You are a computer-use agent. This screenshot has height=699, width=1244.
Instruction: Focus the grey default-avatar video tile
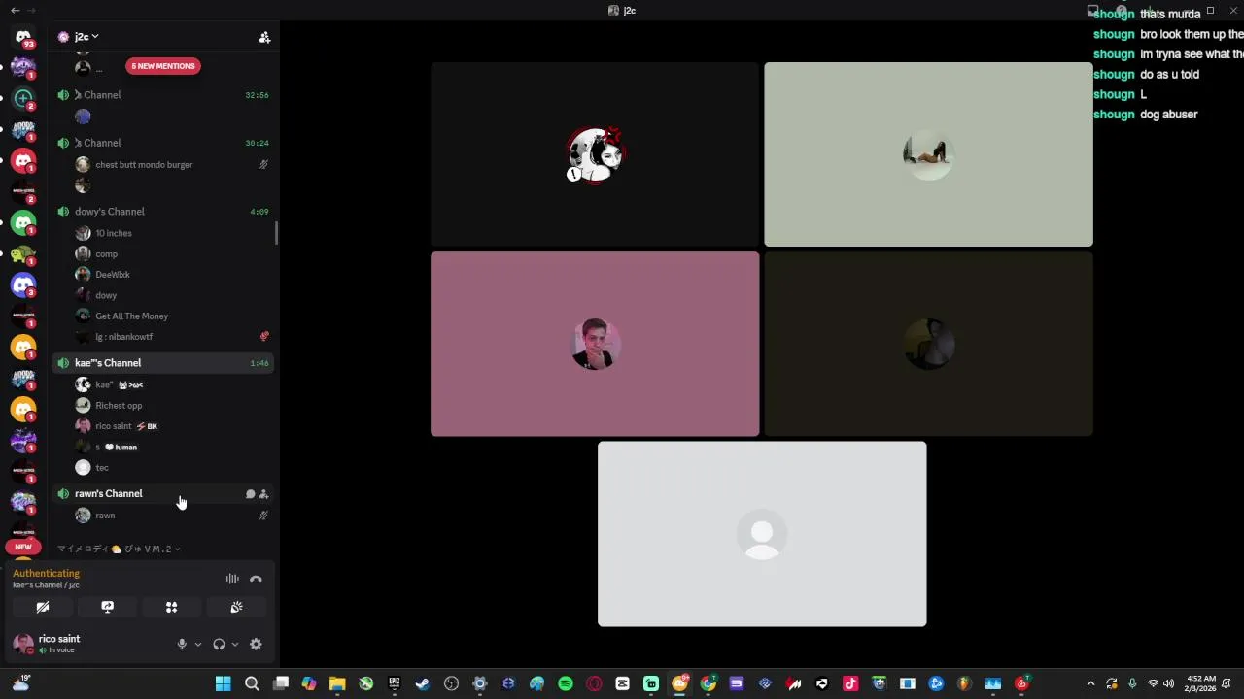(x=762, y=534)
